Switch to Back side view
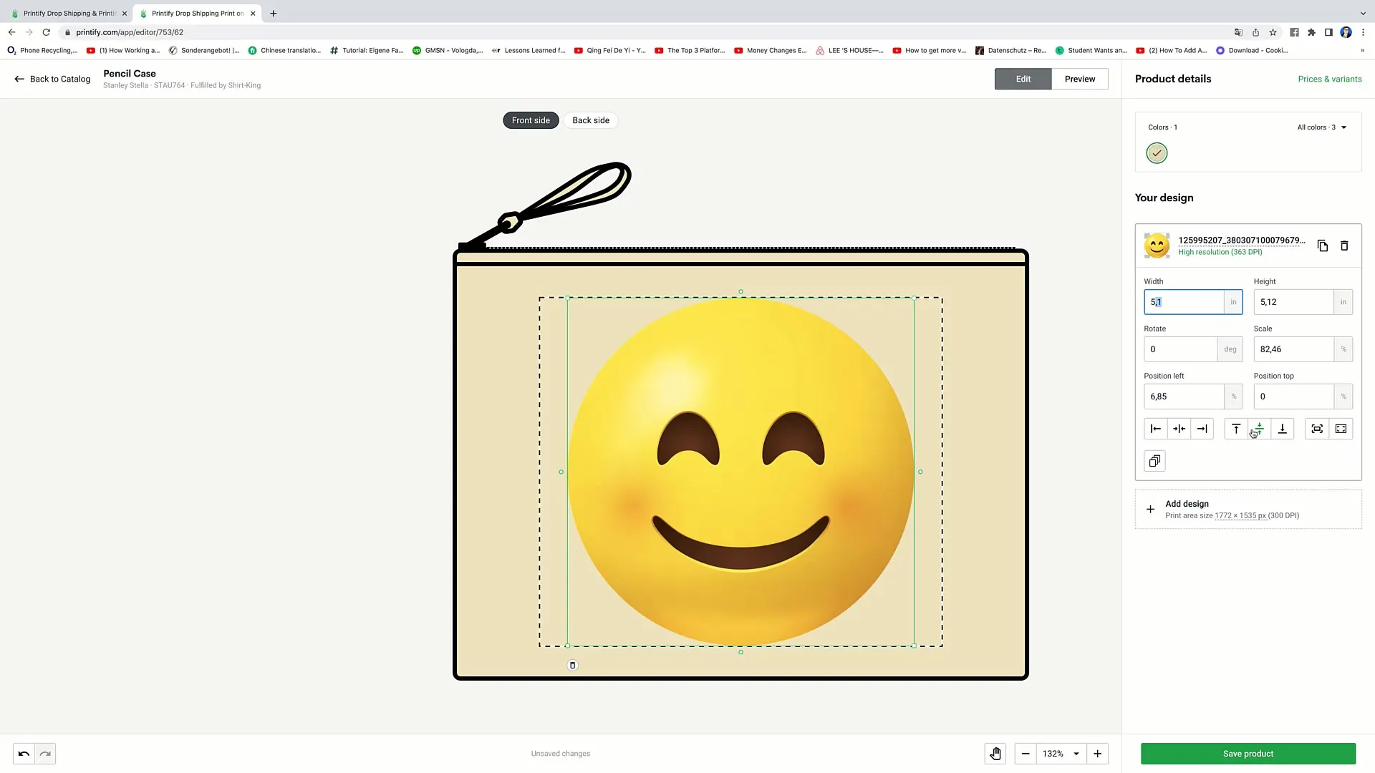1375x773 pixels. (x=591, y=120)
